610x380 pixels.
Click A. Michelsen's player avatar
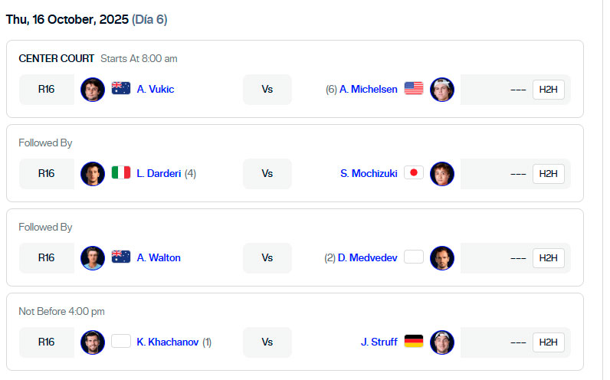tap(442, 90)
